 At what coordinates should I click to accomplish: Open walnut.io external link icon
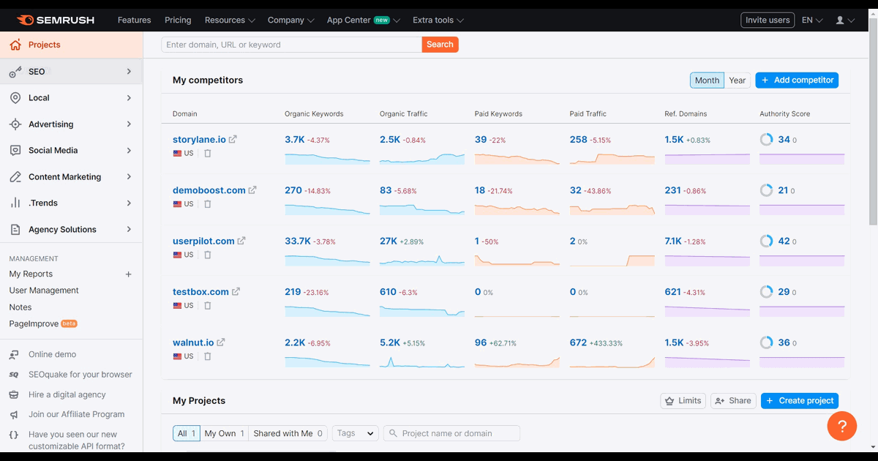(221, 342)
